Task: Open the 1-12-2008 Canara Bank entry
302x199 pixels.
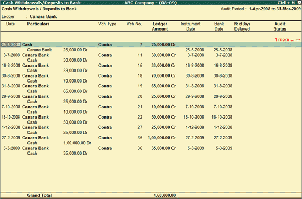Action: point(151,127)
